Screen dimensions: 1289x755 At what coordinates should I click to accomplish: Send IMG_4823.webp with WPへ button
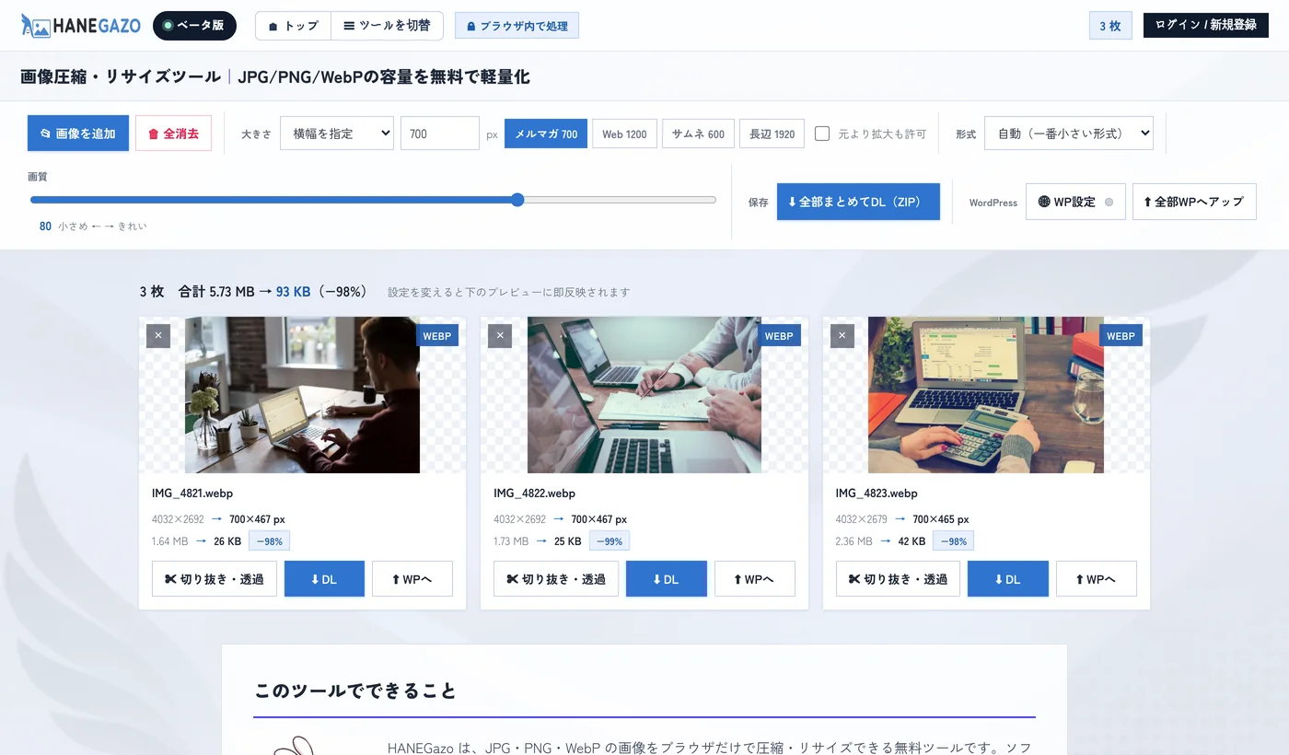pos(1097,579)
